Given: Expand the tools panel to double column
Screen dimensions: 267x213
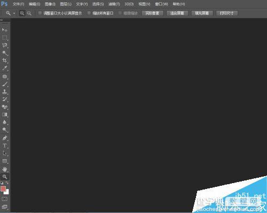Looking at the screenshot, I should click(2, 20).
